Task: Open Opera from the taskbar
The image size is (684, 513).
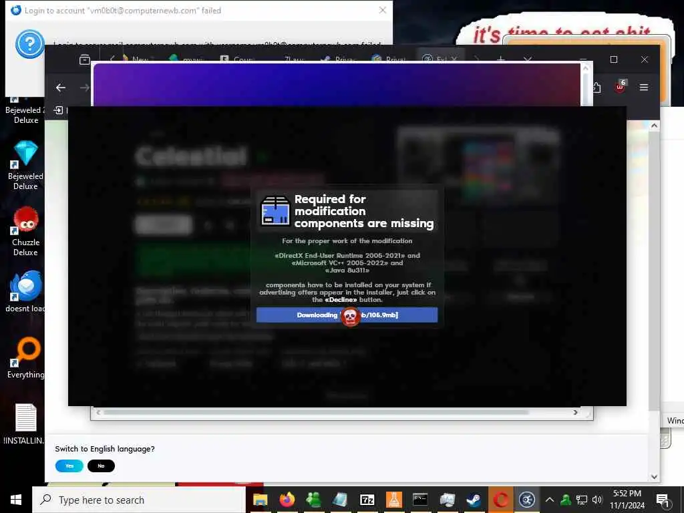Action: pos(501,500)
